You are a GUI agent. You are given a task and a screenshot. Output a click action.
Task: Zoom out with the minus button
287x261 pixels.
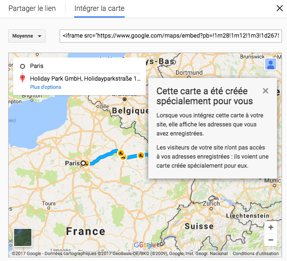pos(271,240)
